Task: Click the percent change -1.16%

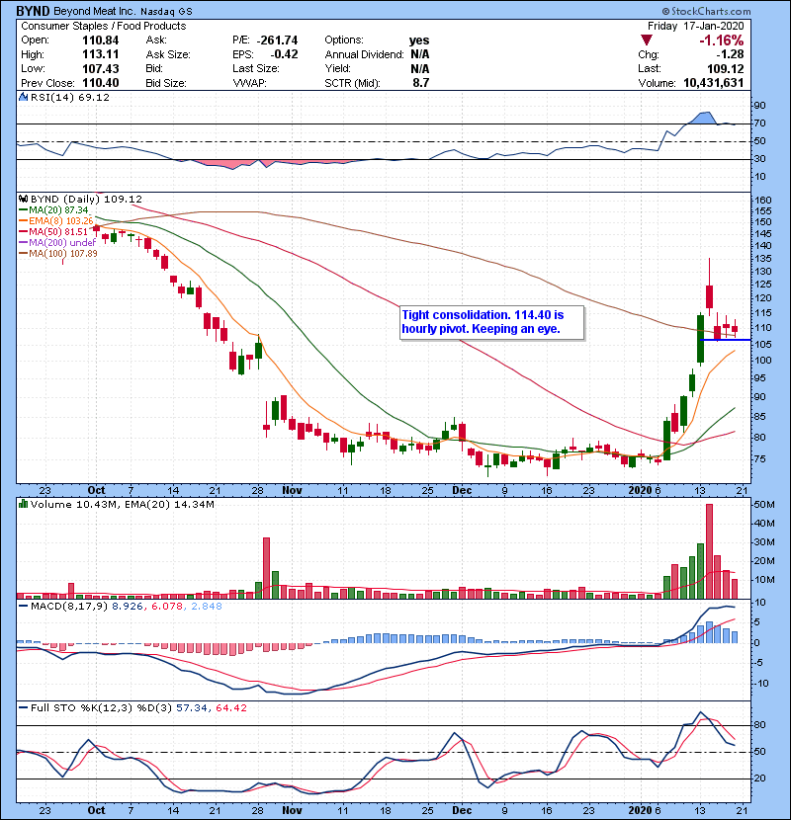Action: click(x=722, y=41)
